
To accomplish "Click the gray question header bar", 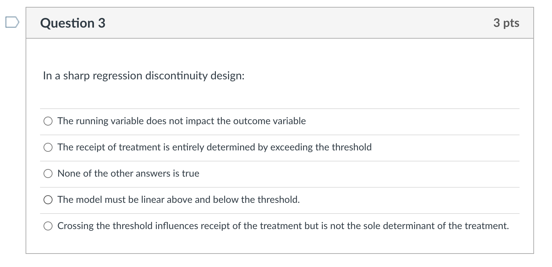I will (280, 23).
